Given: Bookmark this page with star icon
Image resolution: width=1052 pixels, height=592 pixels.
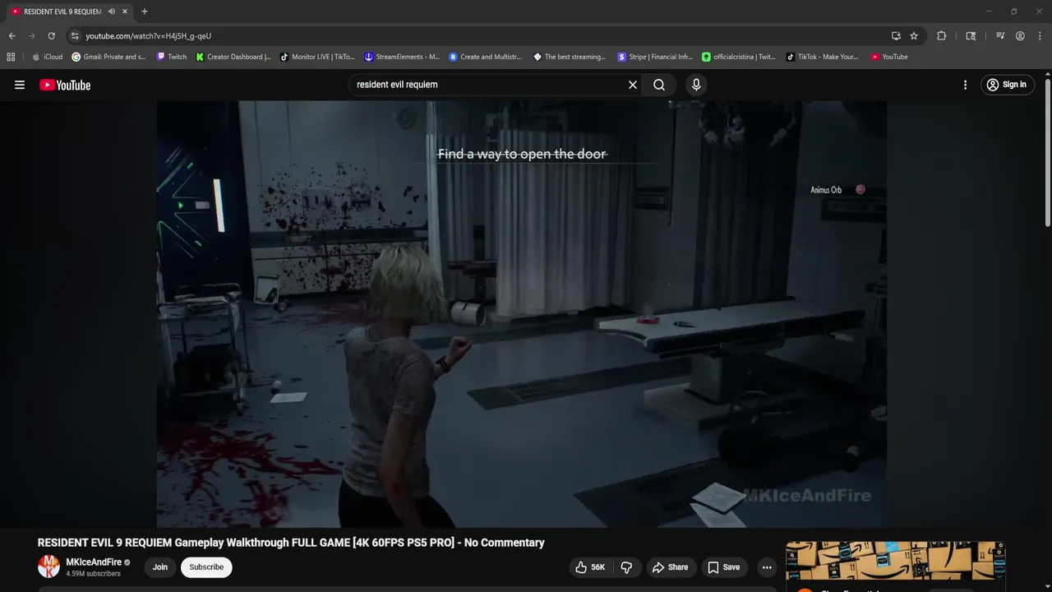Looking at the screenshot, I should point(914,36).
